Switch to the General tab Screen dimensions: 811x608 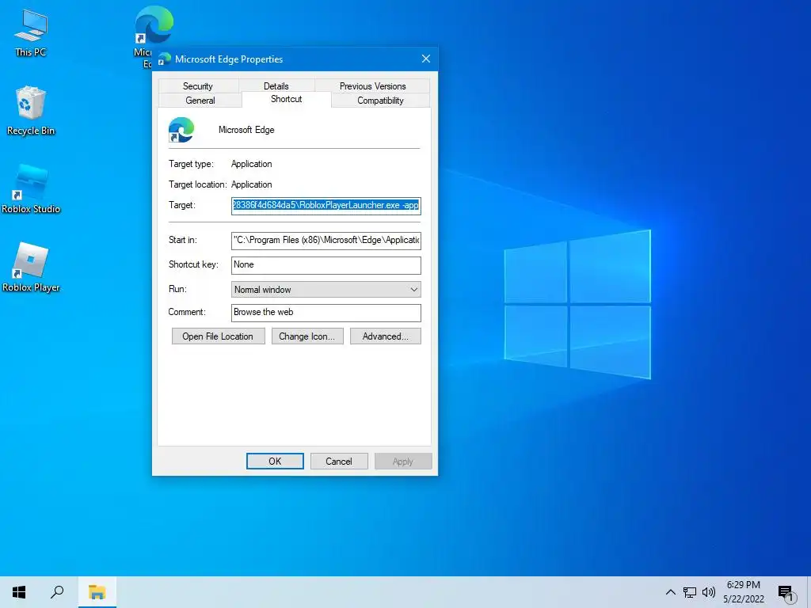(x=200, y=101)
